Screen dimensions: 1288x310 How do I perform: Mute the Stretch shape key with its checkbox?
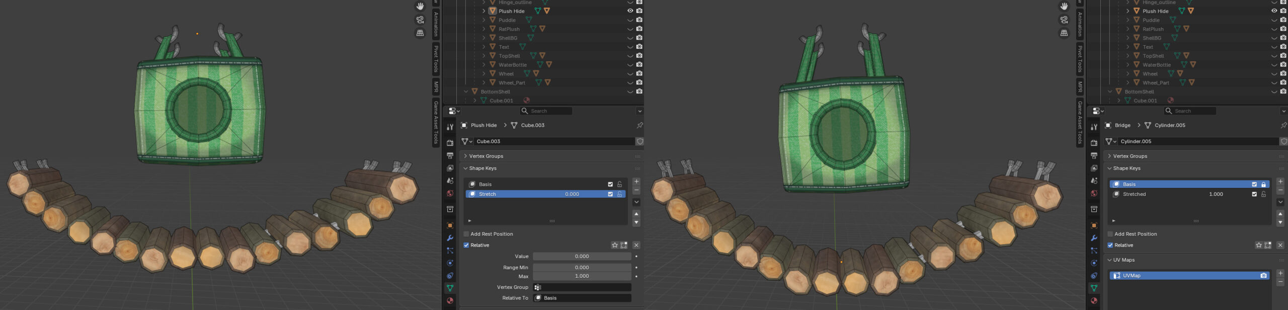[610, 194]
